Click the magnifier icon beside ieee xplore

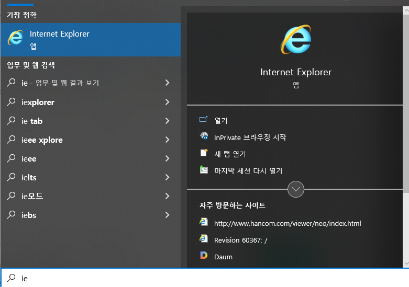(11, 140)
